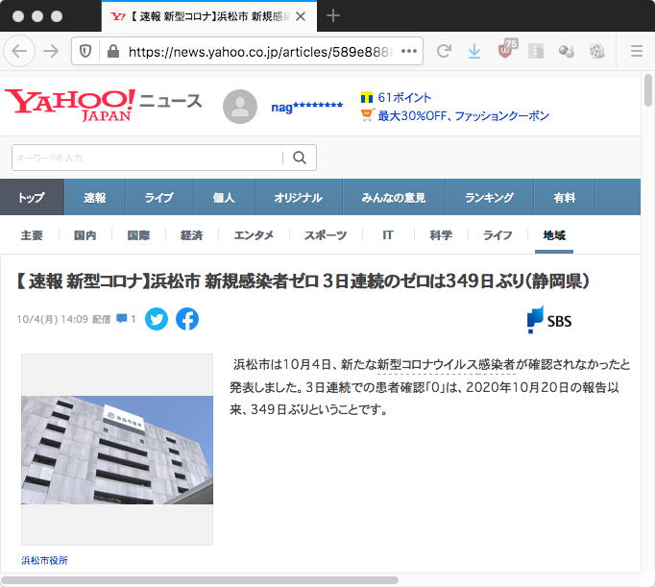Open the 有料 navigation tab

click(x=565, y=197)
